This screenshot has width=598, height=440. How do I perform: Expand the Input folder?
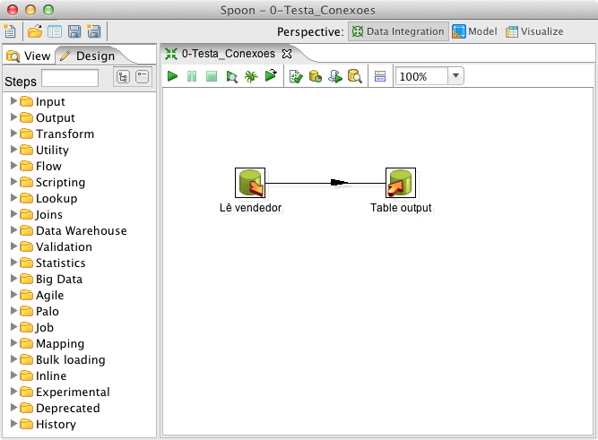pos(13,101)
